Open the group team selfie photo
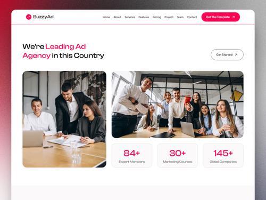 (x=178, y=105)
